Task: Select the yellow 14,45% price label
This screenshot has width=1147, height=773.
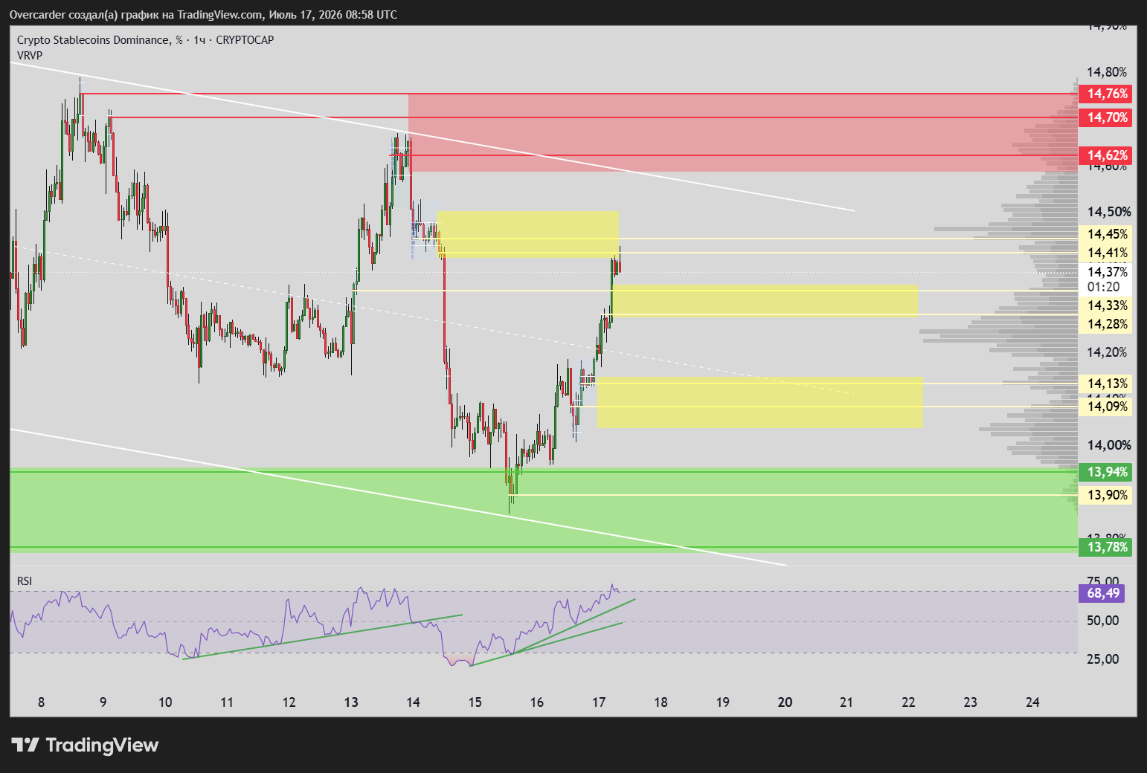Action: point(1105,235)
